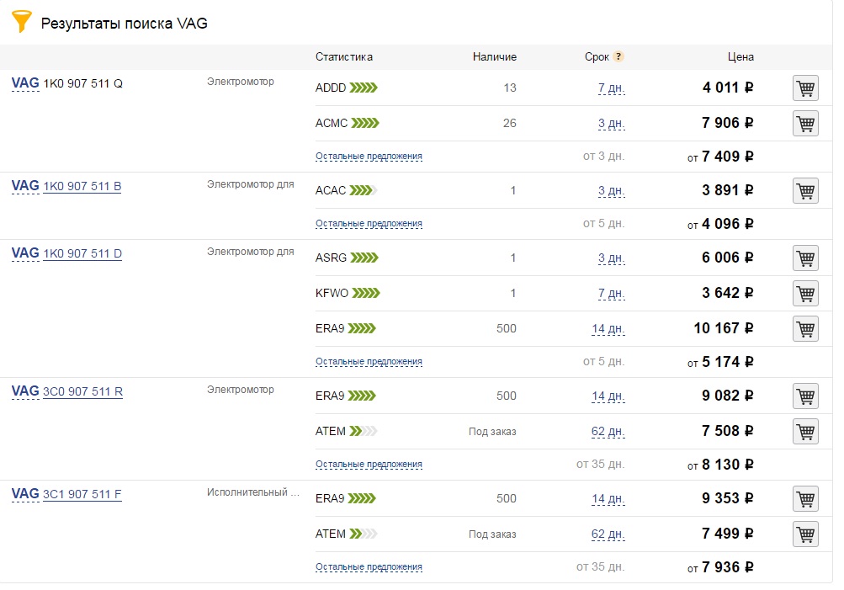Click ADDD supplier rating arrows
844x590 pixels.
click(364, 88)
